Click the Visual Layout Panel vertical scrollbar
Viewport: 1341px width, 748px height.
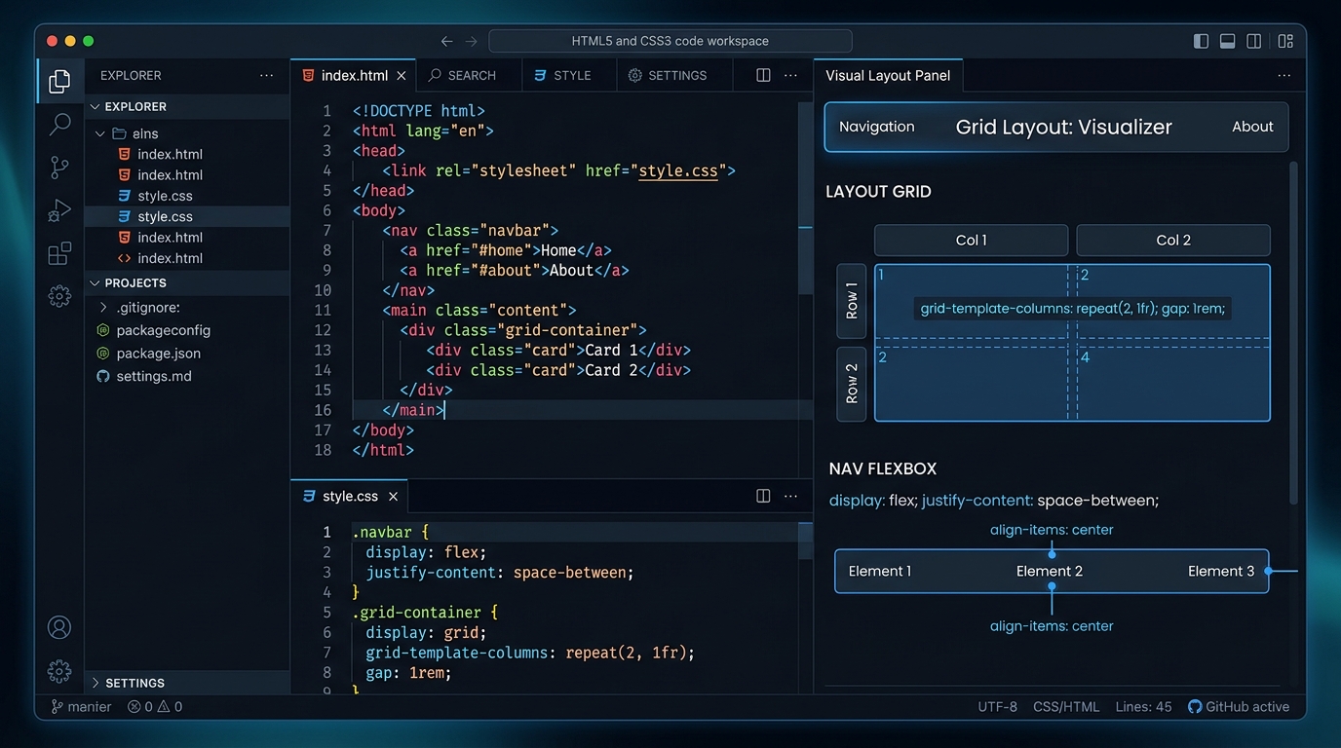[x=1294, y=332]
